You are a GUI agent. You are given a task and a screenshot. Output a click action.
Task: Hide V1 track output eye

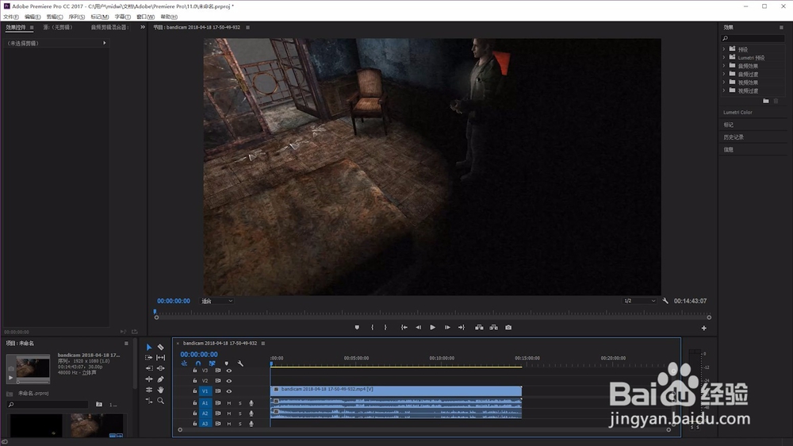pyautogui.click(x=229, y=391)
